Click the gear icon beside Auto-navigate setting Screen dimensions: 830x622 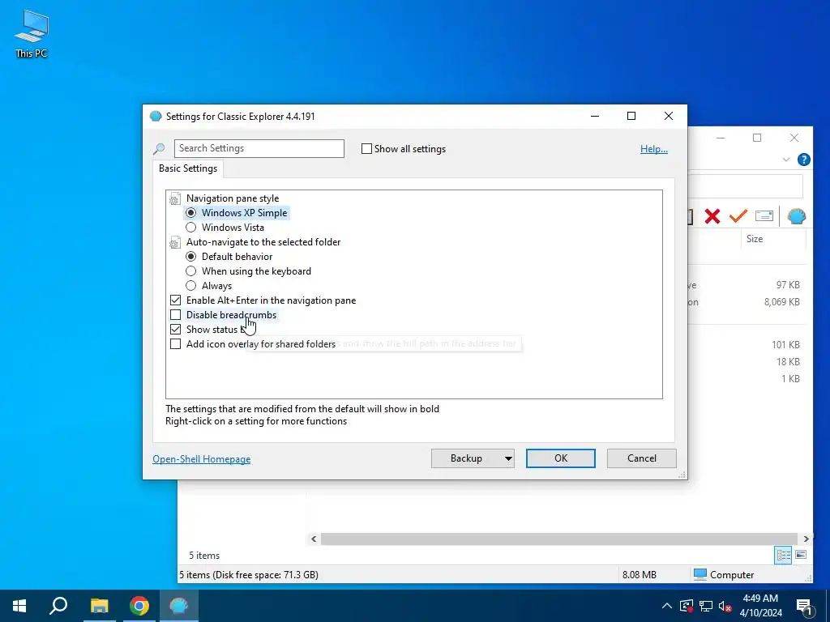point(175,243)
